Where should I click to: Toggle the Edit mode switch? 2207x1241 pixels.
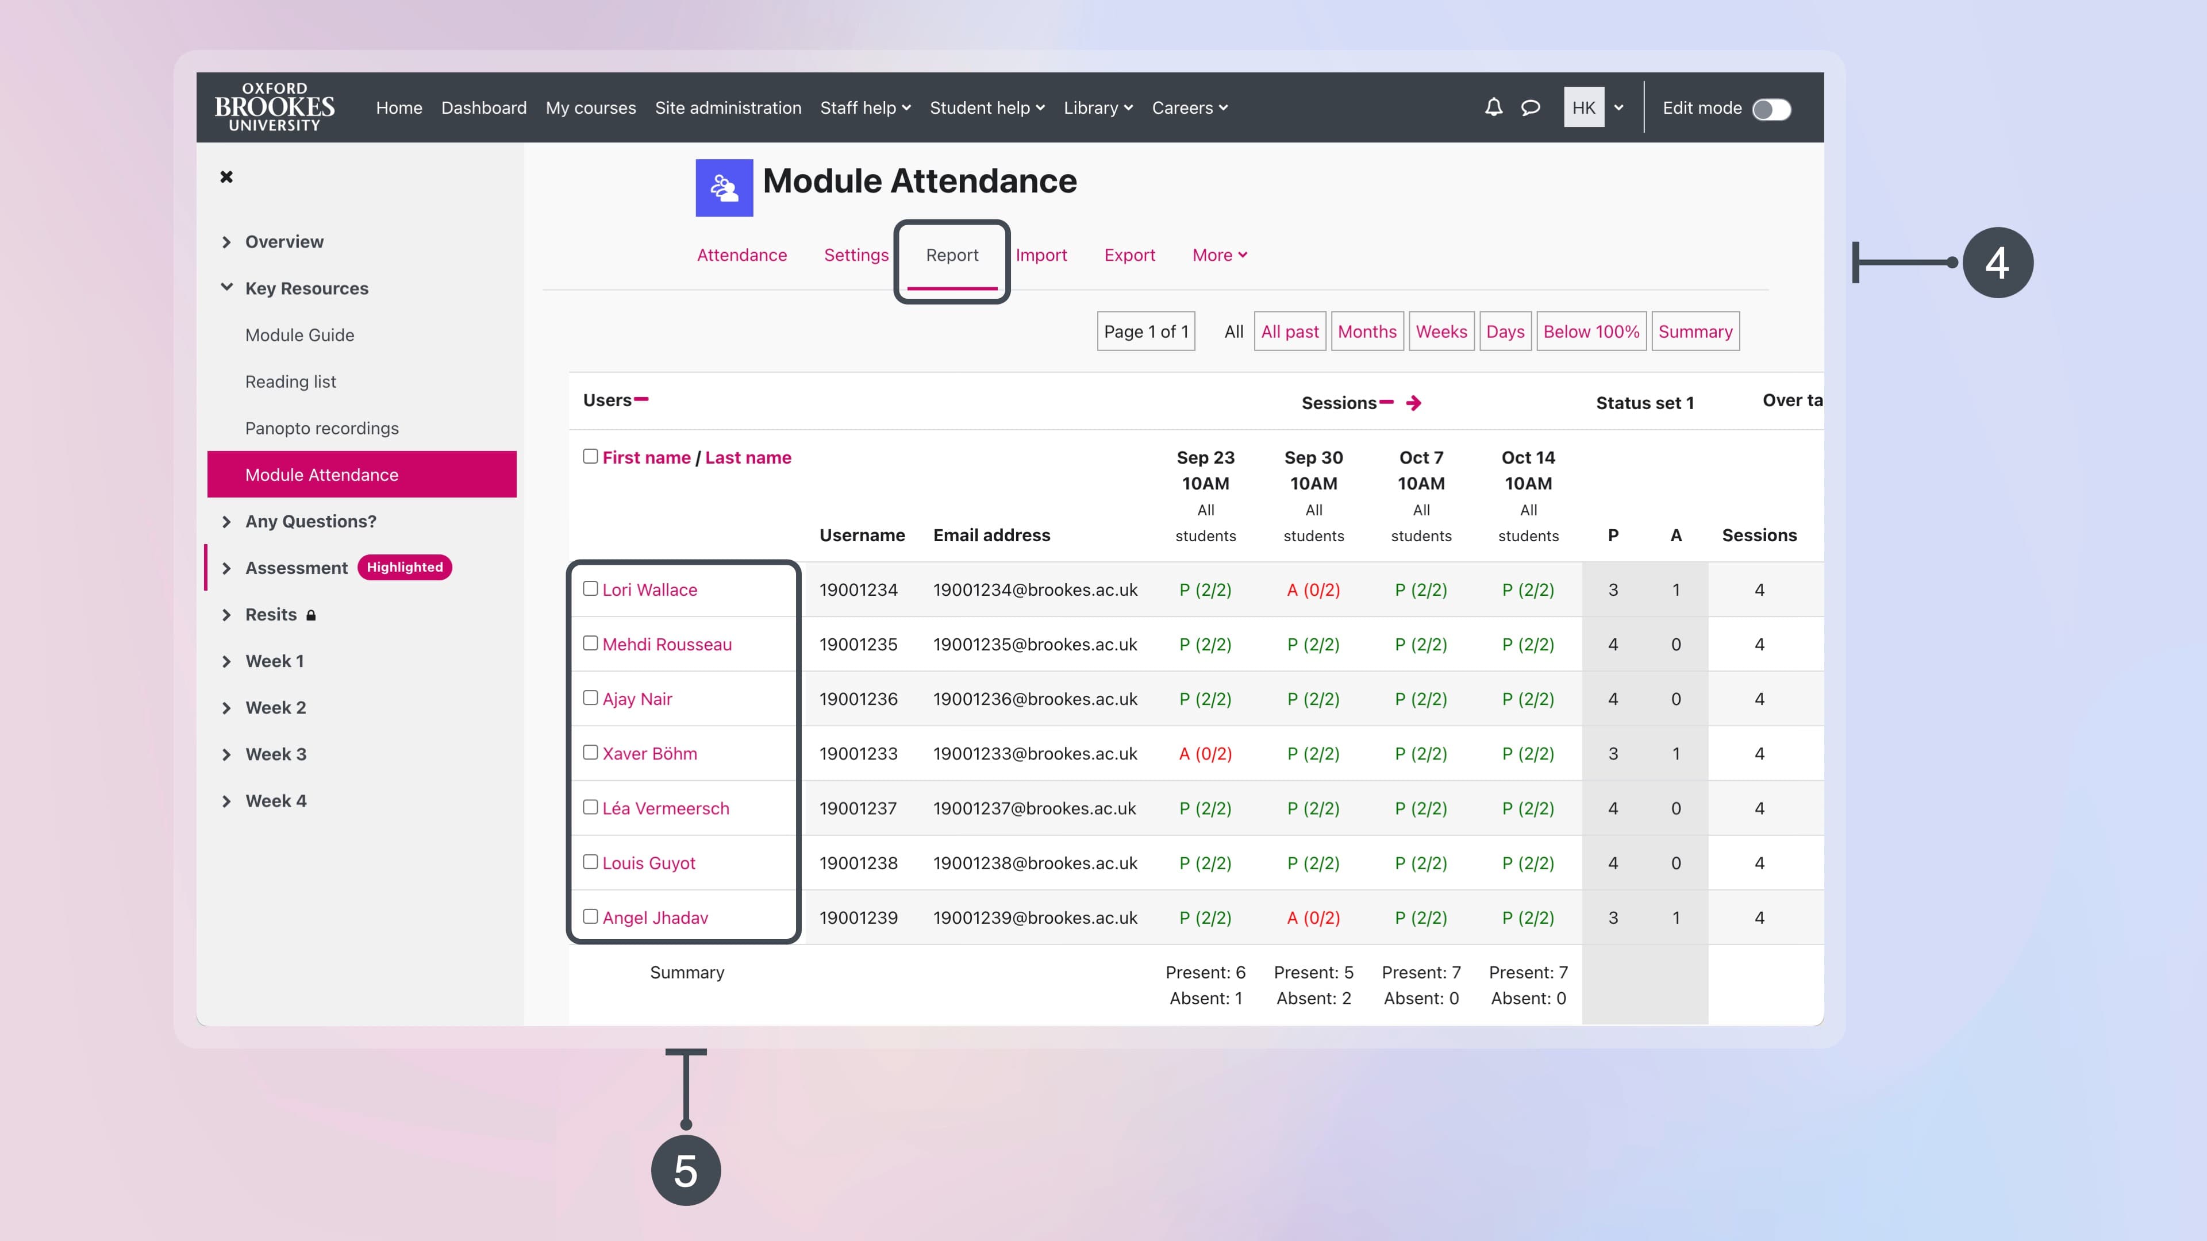(x=1771, y=110)
